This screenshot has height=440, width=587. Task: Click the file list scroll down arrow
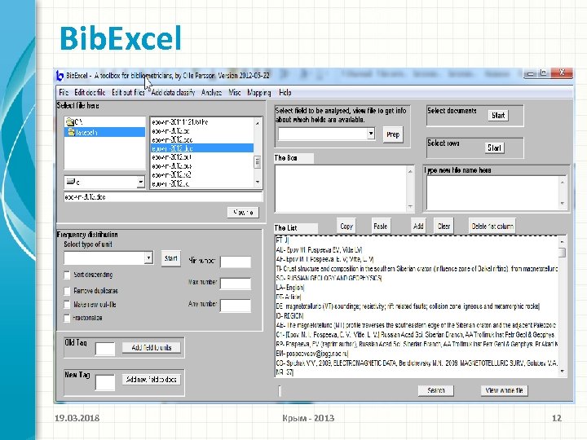[258, 183]
